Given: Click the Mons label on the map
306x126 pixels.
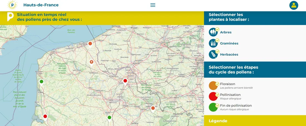Looking at the screenshot, I should tap(177, 97).
